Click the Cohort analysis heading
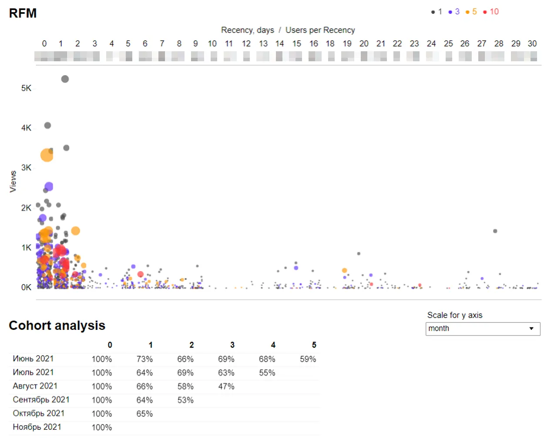Viewport: 544px width, 438px height. [57, 325]
